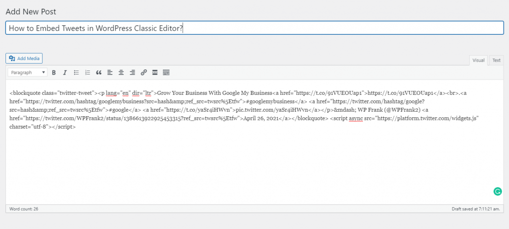
Task: Toggle italic formatting in editor toolbar
Action: click(x=65, y=73)
